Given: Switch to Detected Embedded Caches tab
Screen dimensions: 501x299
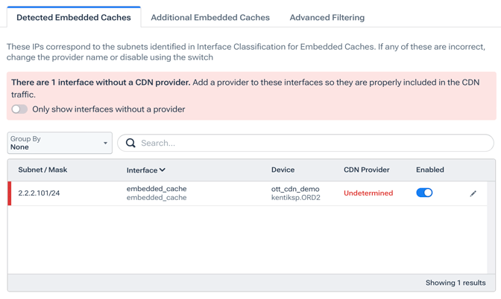Looking at the screenshot, I should (x=73, y=17).
